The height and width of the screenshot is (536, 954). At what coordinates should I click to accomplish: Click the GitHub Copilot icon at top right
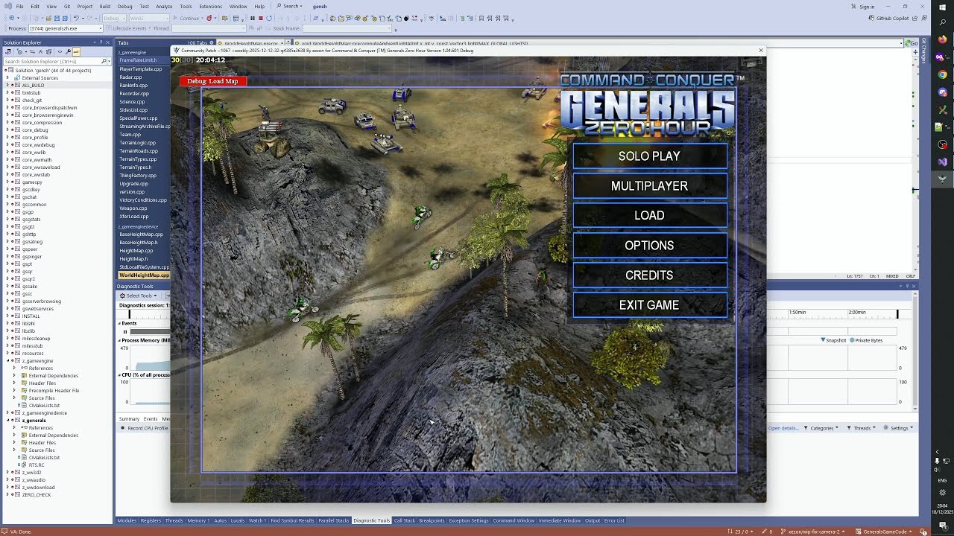871,18
